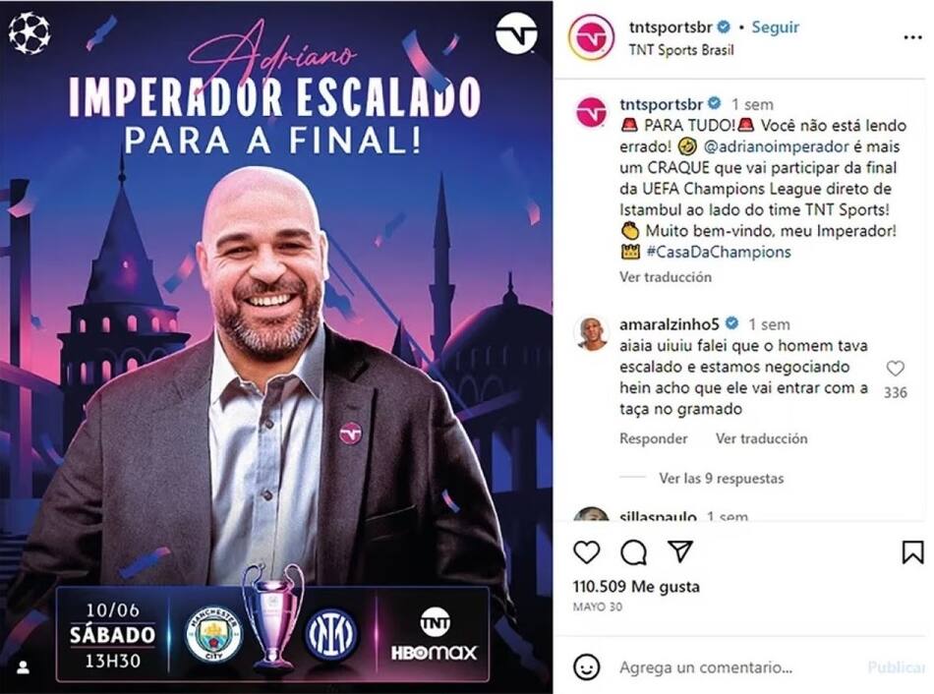Expand Ver las 9 respuestas replies

pyautogui.click(x=721, y=479)
